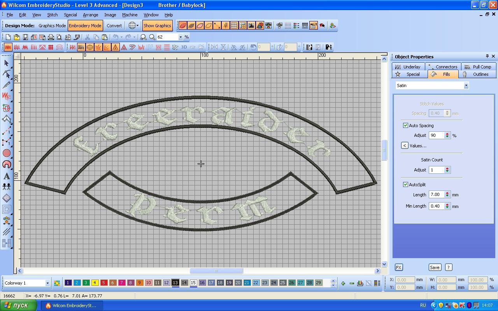Click the '?' help button
The height and width of the screenshot is (311, 498).
click(x=449, y=267)
